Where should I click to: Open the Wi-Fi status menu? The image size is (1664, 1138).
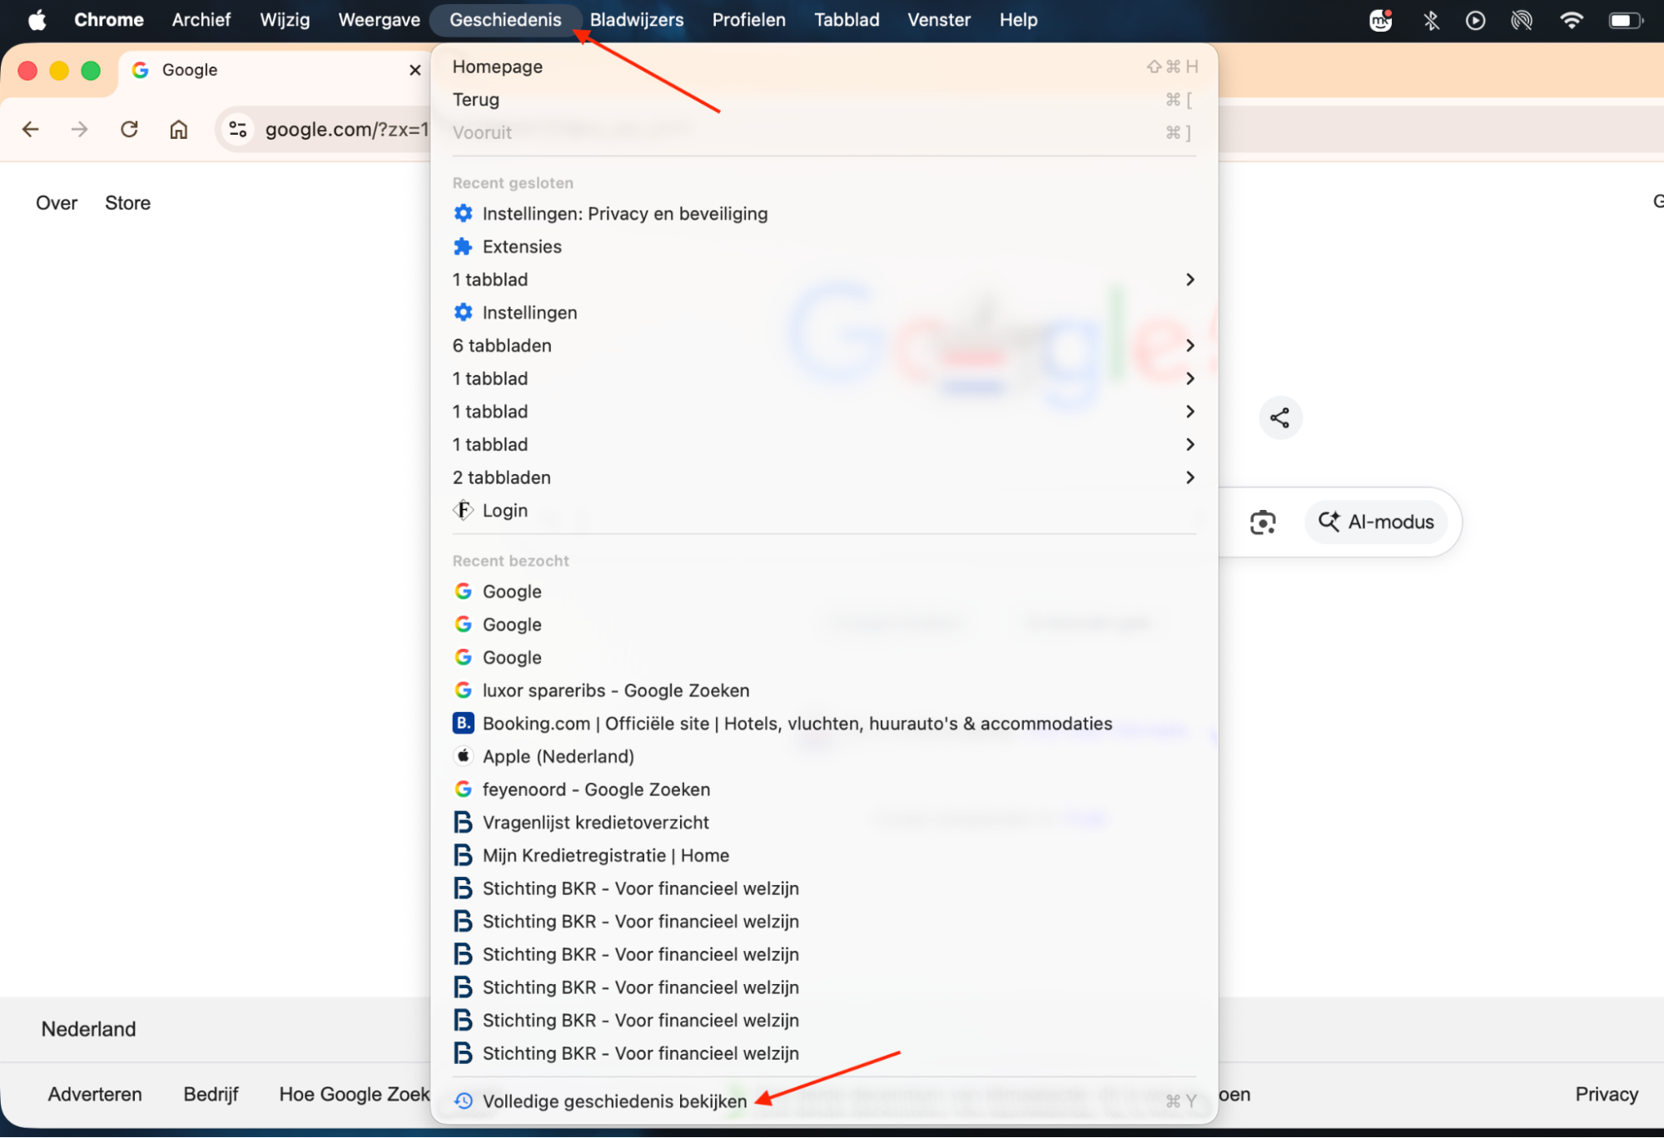coord(1572,19)
